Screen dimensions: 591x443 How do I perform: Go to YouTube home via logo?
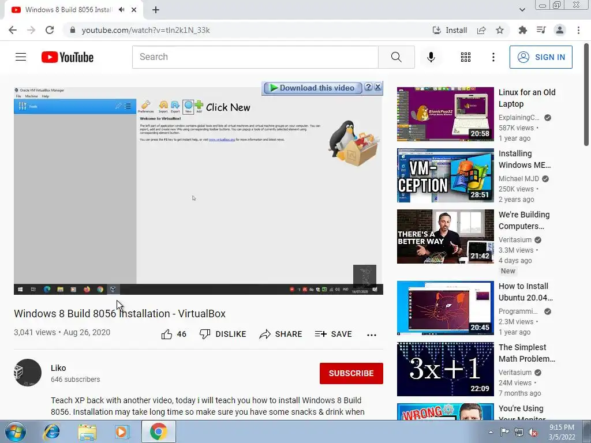click(68, 57)
